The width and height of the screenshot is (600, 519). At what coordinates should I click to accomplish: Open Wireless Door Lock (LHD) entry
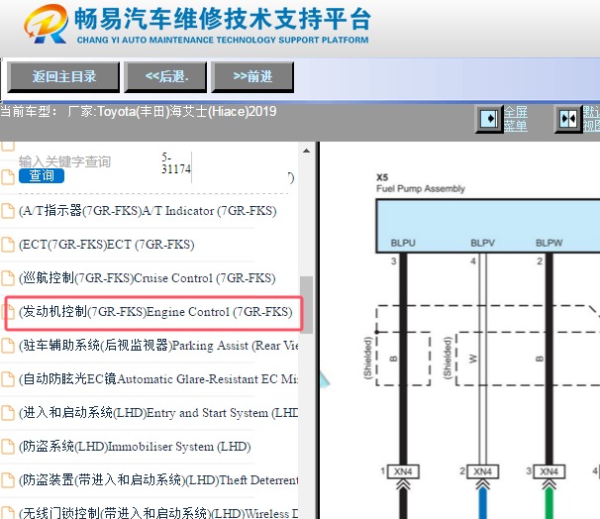[x=158, y=513]
